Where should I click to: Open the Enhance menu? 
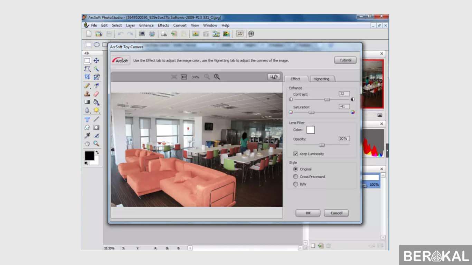(147, 25)
